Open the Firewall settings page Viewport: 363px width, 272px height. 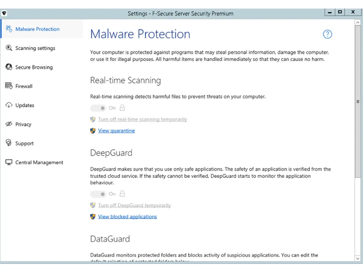point(24,86)
